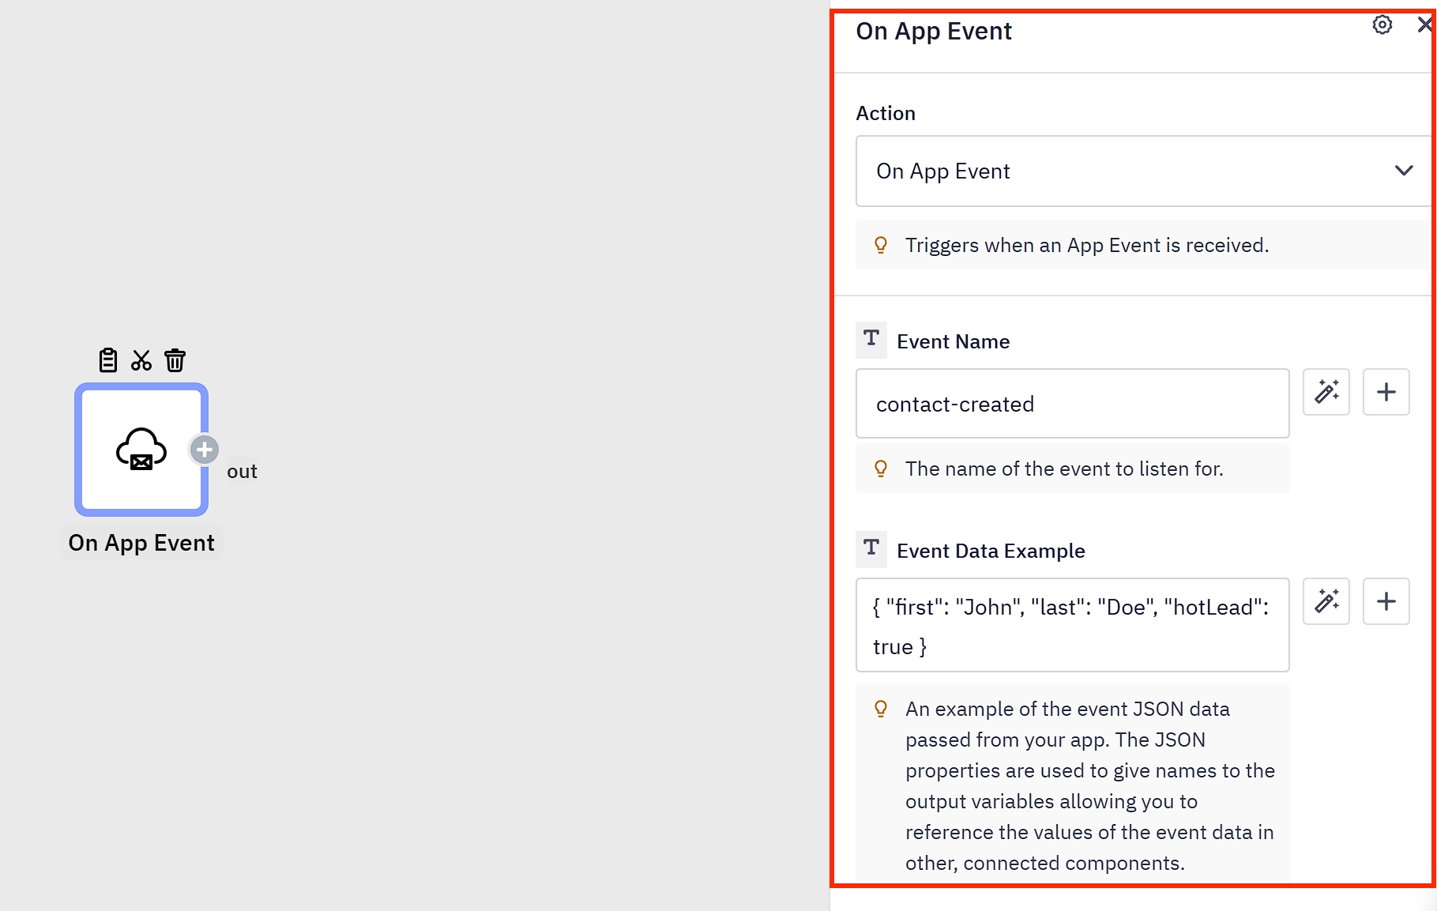
Task: Click the Event Name field containing contact-created
Action: pyautogui.click(x=1072, y=404)
